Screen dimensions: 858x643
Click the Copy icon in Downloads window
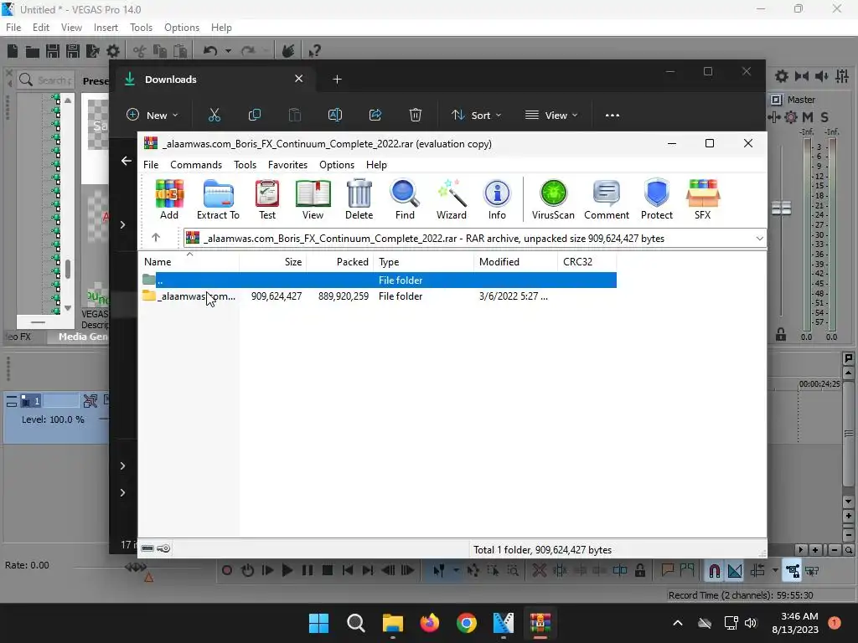coord(255,115)
